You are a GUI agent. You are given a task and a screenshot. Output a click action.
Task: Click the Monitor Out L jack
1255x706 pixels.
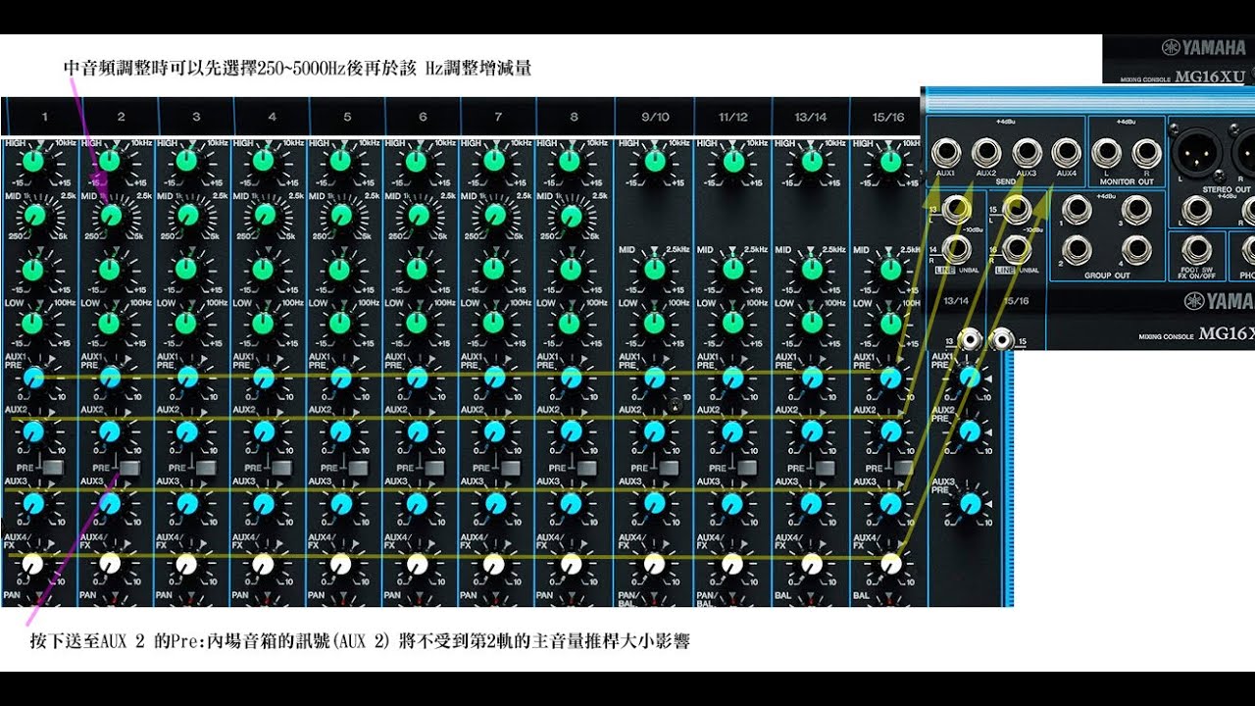pyautogui.click(x=1107, y=153)
